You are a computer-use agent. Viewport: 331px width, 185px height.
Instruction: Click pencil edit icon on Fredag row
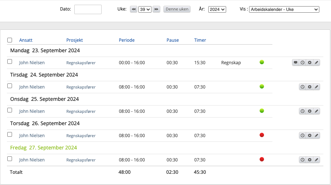point(316,160)
